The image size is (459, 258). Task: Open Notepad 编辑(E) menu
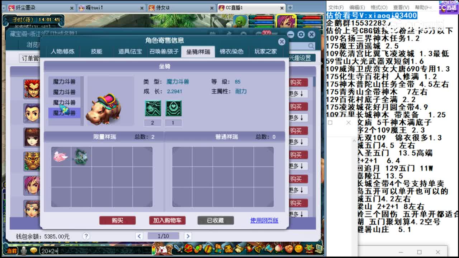[357, 7]
